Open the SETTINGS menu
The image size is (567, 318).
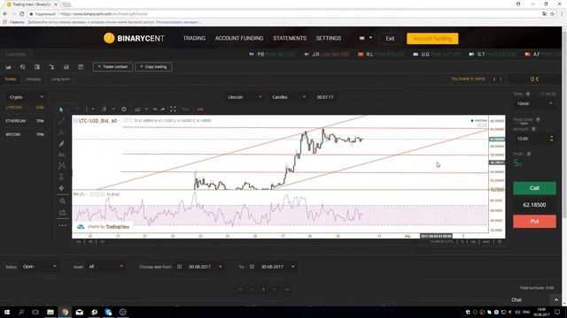tap(329, 38)
